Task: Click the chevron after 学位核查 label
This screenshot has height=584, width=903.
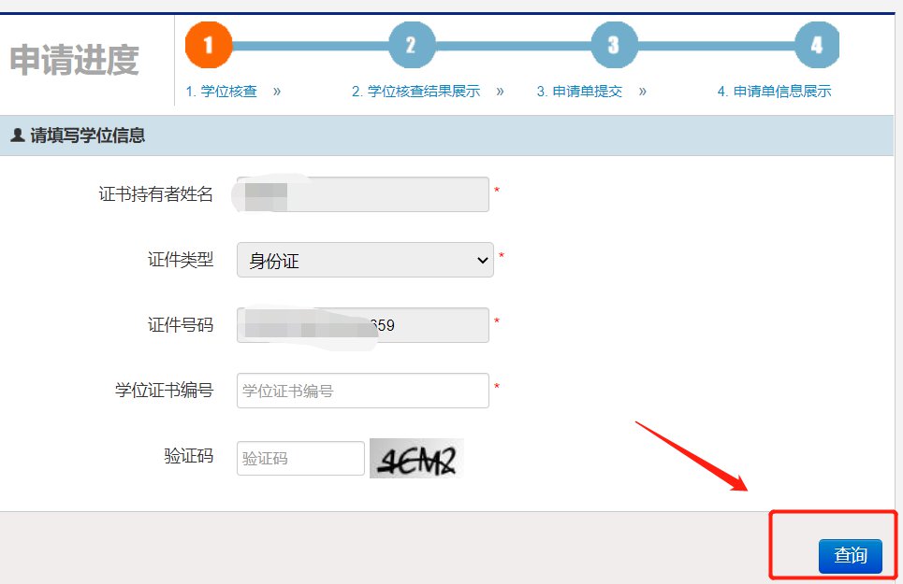Action: (276, 92)
